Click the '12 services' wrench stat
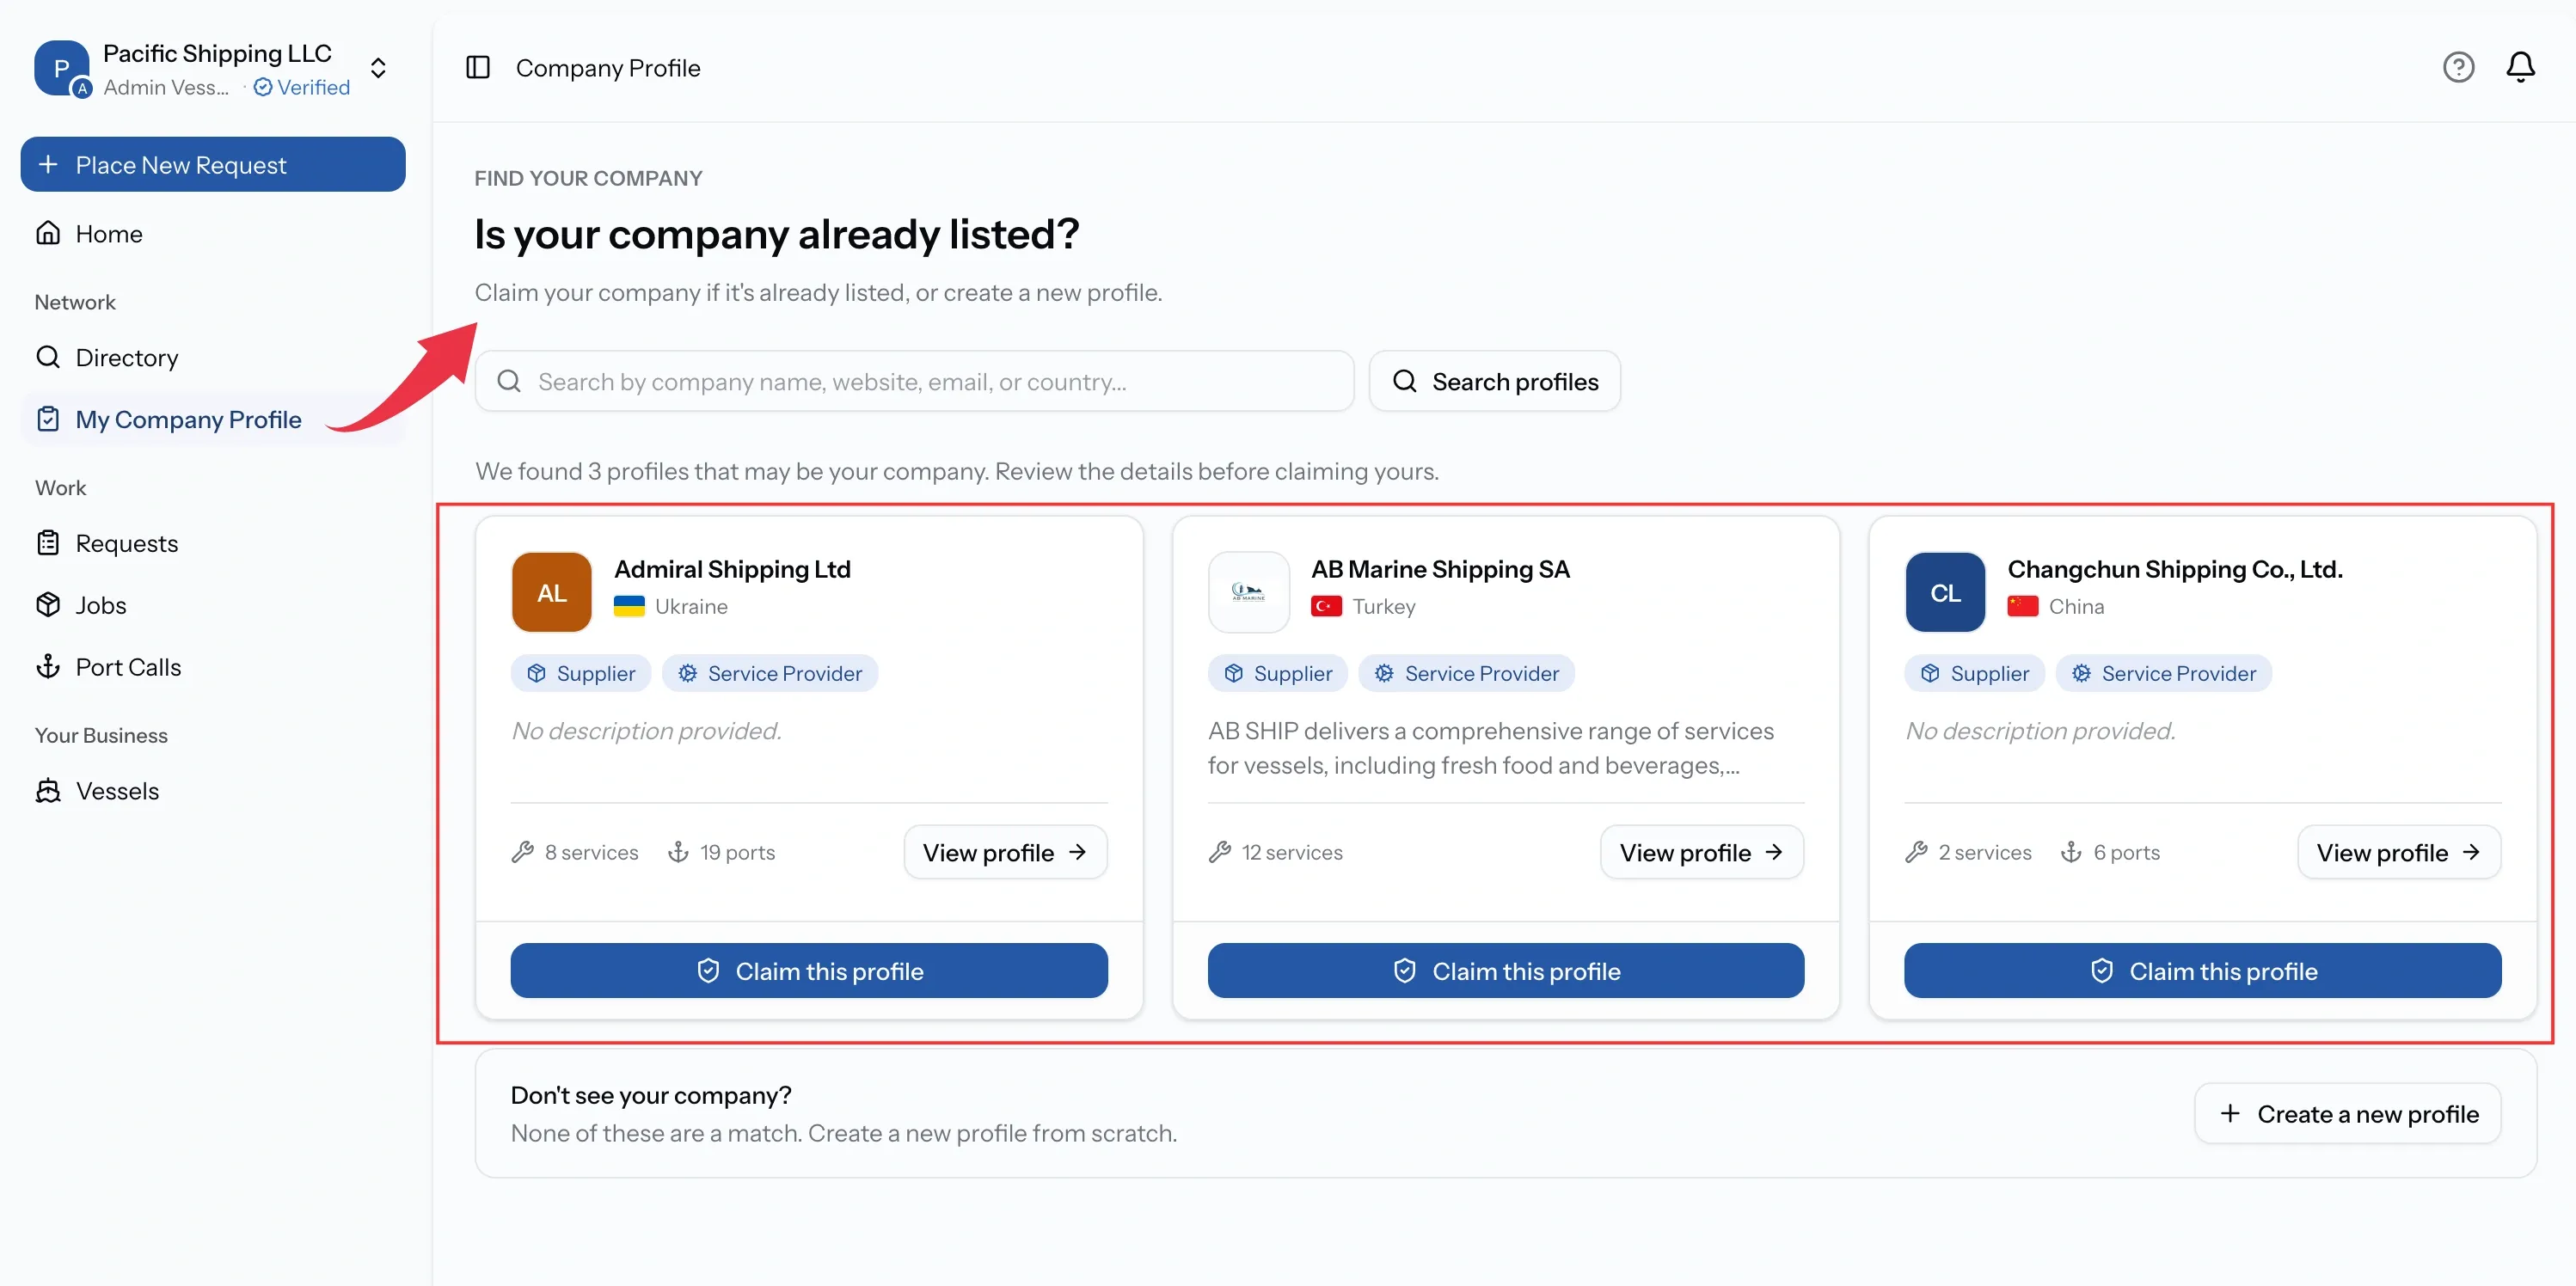The image size is (2576, 1286). click(1276, 852)
